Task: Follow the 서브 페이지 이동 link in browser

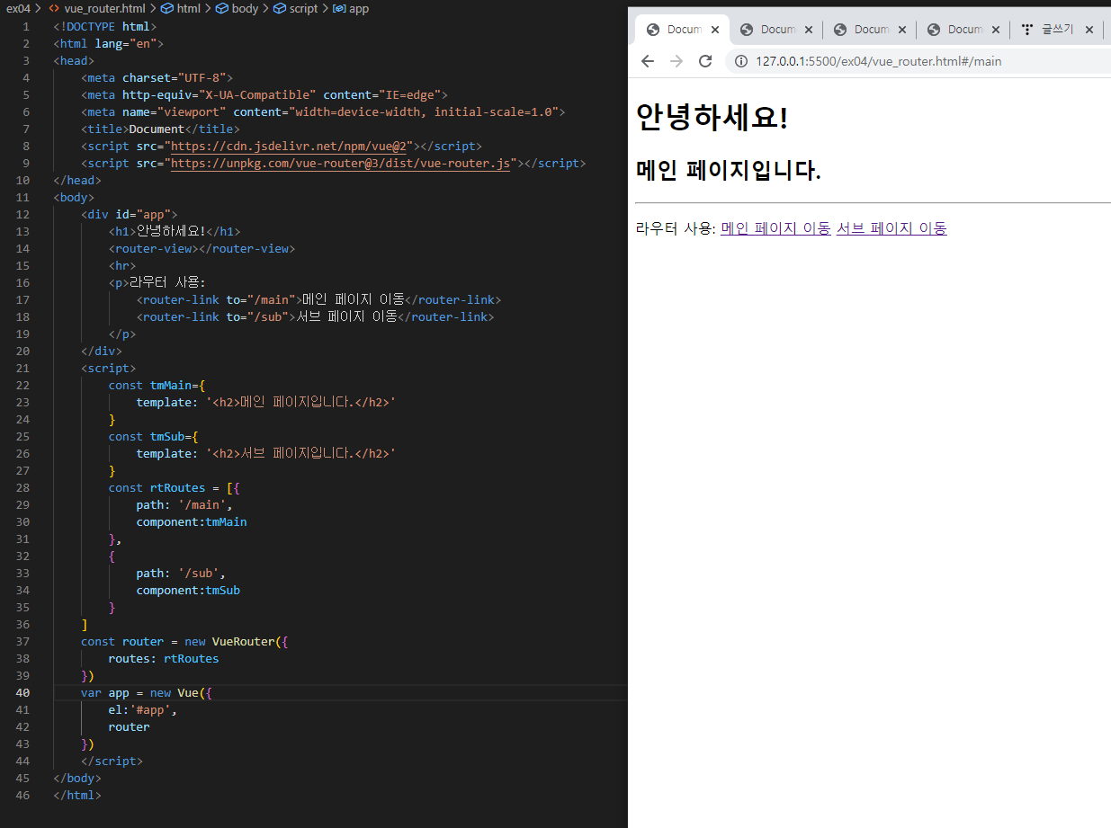Action: 891,228
